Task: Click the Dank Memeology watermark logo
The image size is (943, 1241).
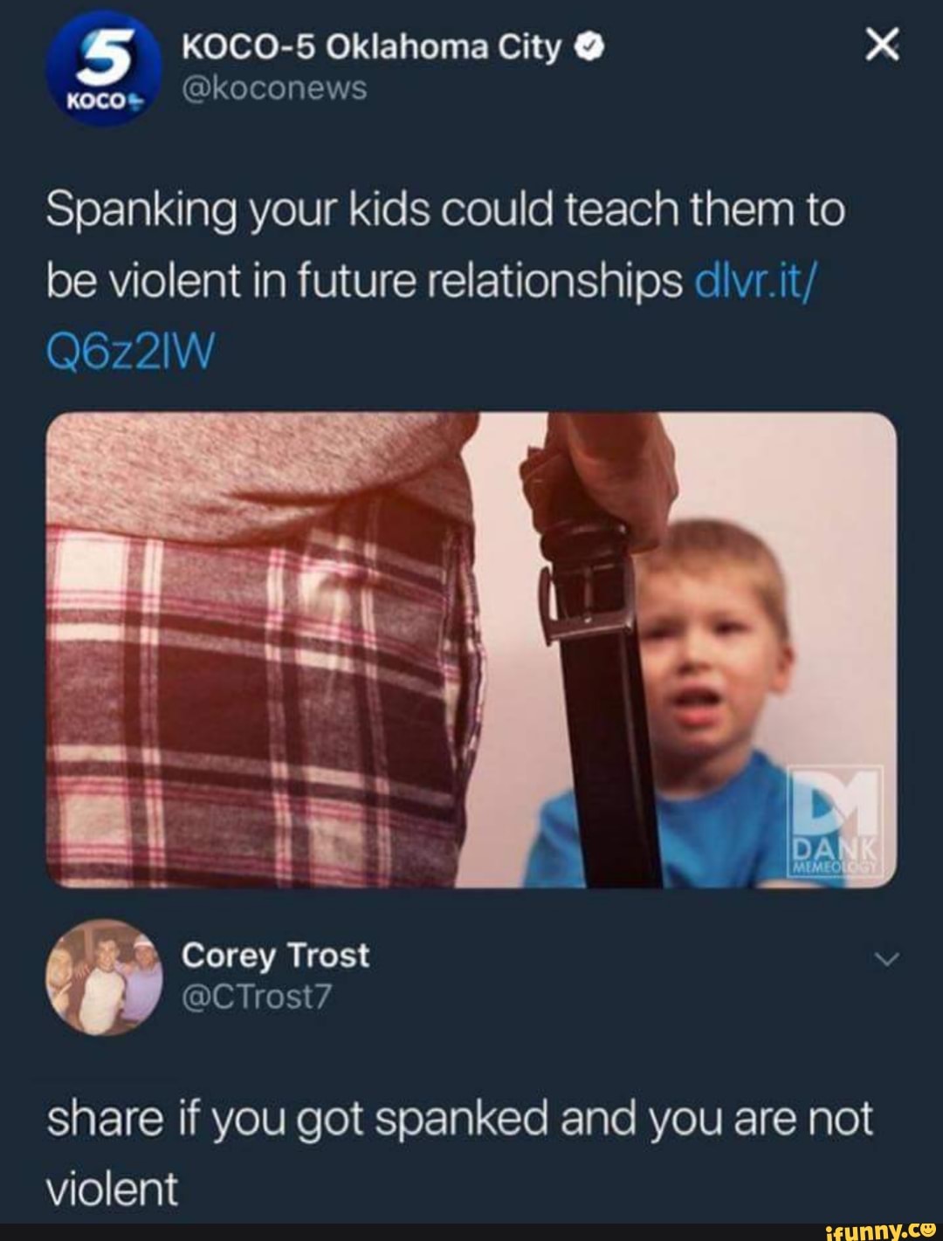Action: tap(837, 818)
